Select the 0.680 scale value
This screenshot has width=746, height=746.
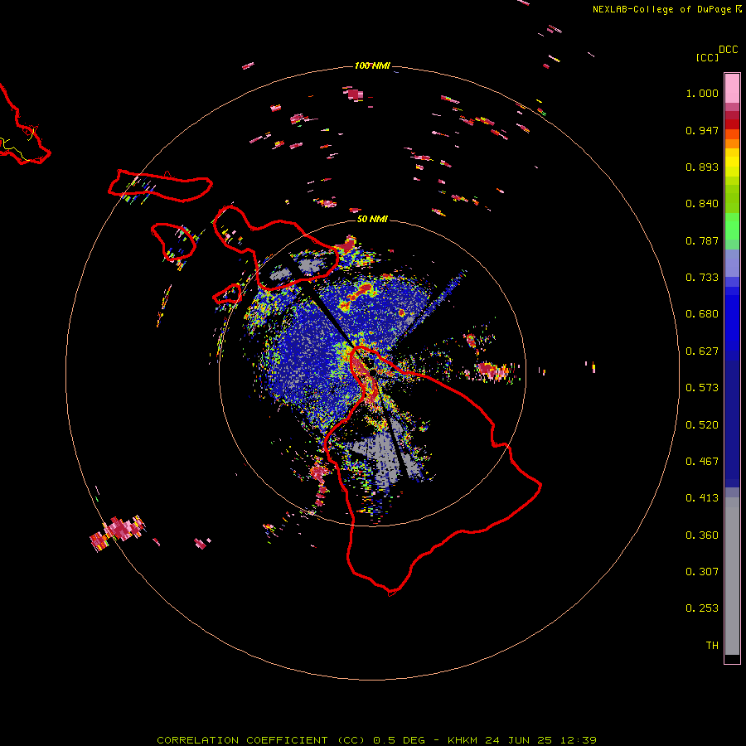pos(702,314)
